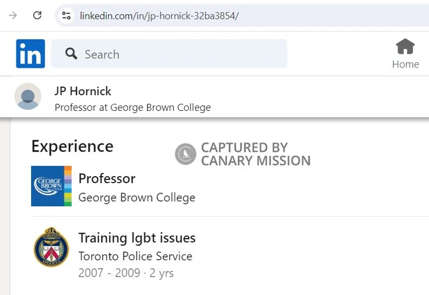Open site information icon in address bar
The image size is (429, 295).
click(66, 16)
